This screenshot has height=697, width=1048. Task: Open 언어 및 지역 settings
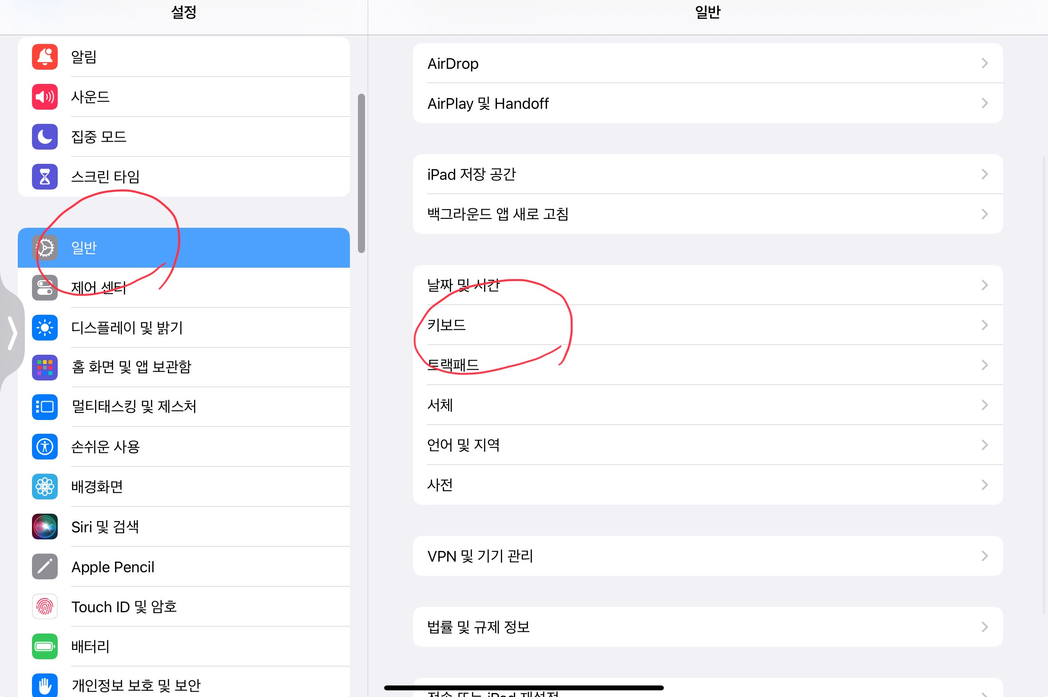click(707, 445)
